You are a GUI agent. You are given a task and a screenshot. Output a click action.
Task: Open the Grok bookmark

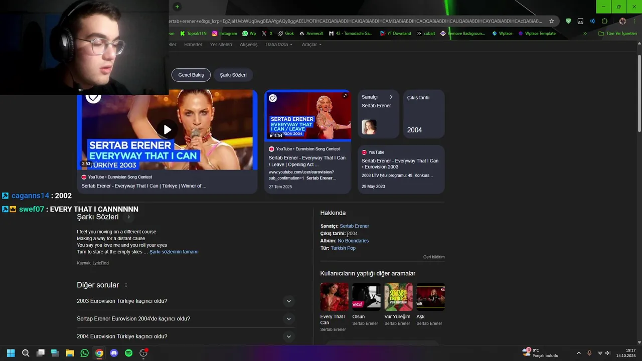[x=285, y=34]
